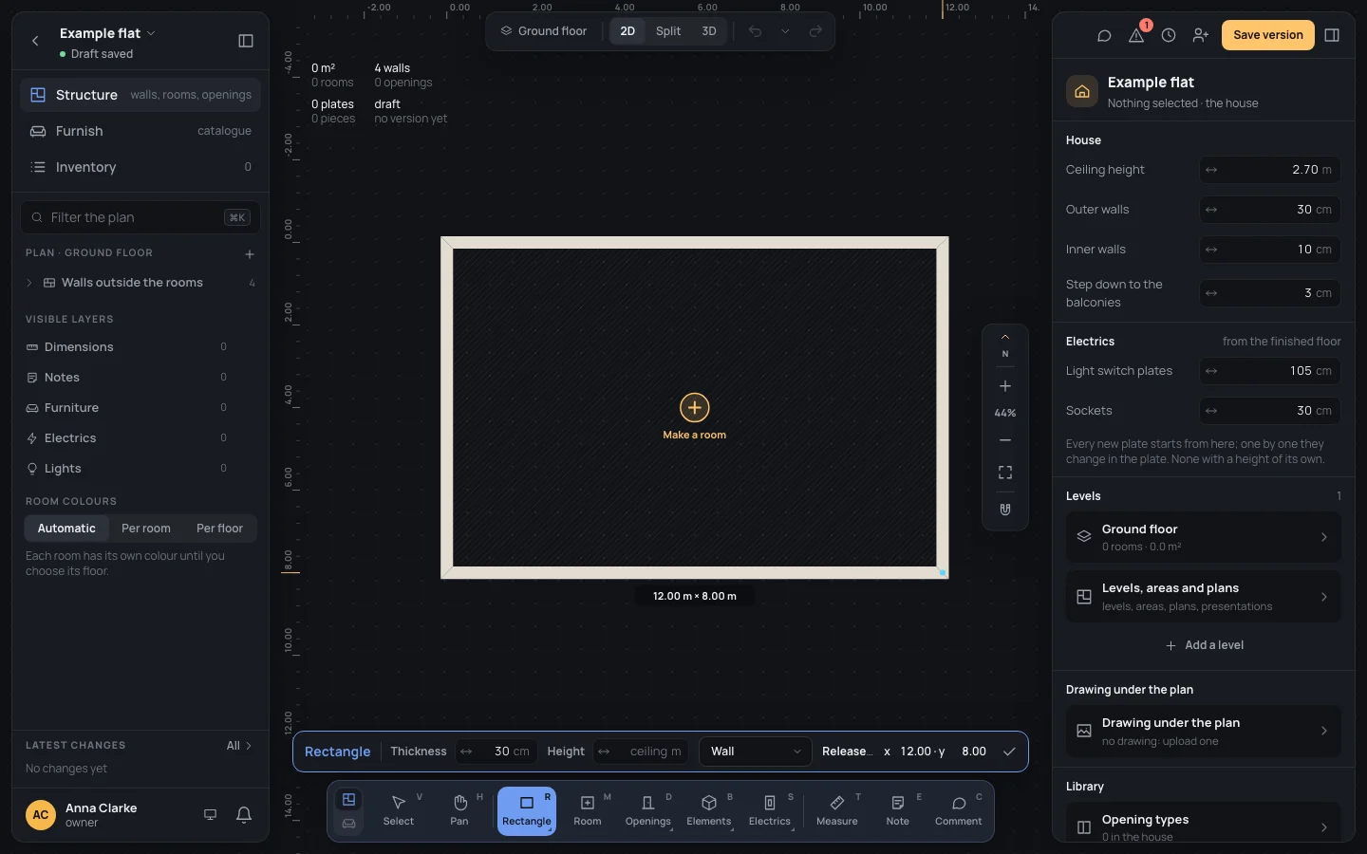Open the version history clock icon

pos(1169,35)
